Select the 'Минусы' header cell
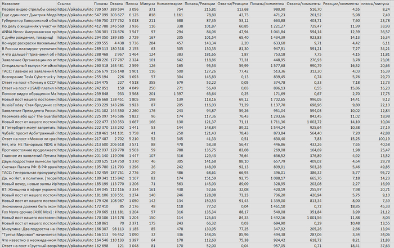Viewport: 394px width, 248px height. coord(147,3)
